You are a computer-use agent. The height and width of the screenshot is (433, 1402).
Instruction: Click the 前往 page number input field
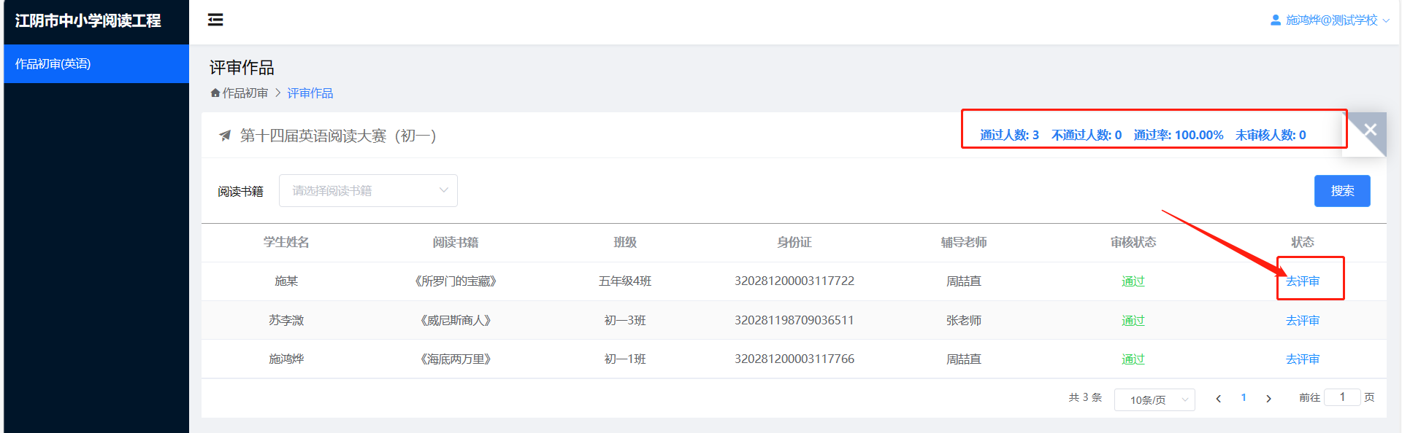(x=1341, y=397)
